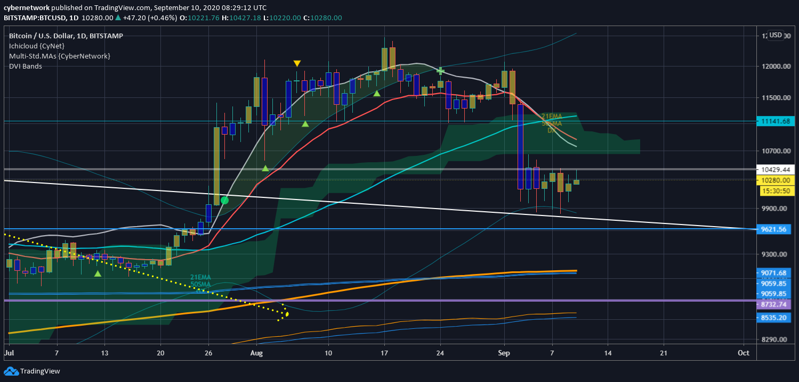Click the 10429.44 price label

776,169
